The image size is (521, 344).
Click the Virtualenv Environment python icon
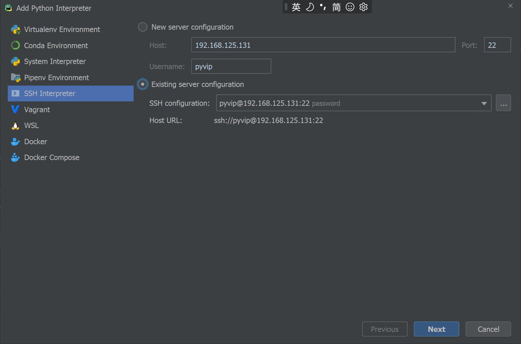pos(15,30)
